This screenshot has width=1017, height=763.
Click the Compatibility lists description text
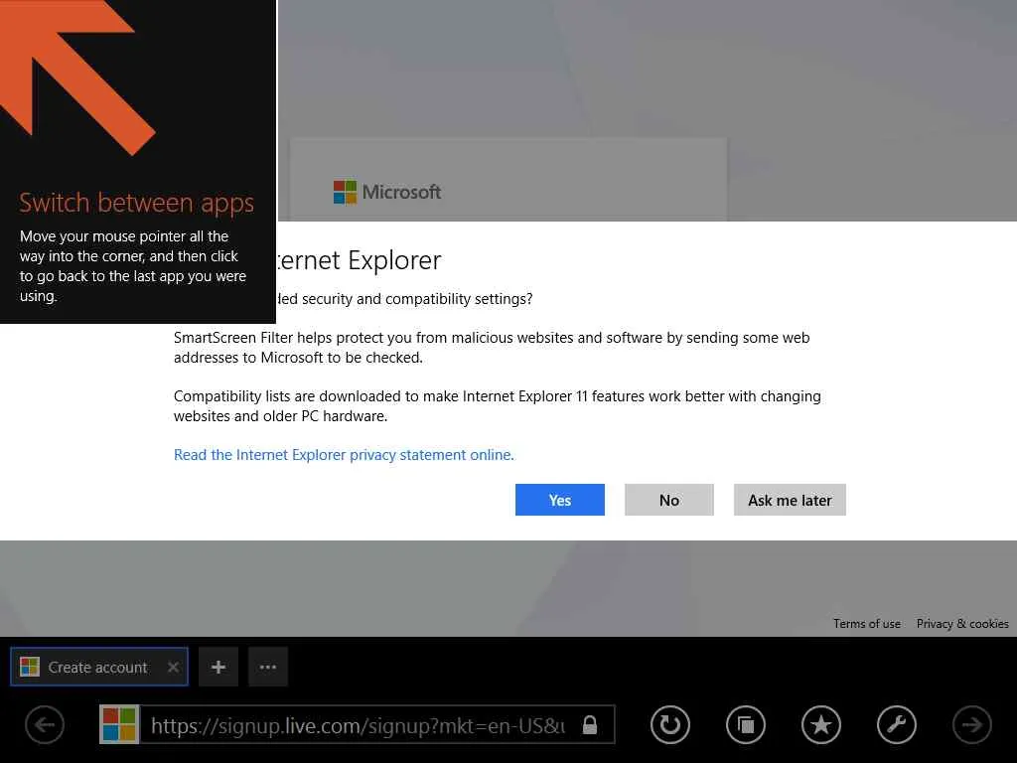click(x=498, y=406)
